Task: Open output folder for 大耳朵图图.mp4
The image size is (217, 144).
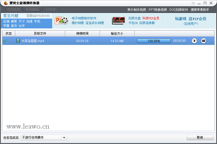Action: pos(204,41)
